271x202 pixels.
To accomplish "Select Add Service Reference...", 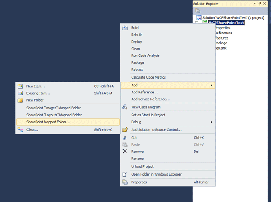I will [x=168, y=99].
